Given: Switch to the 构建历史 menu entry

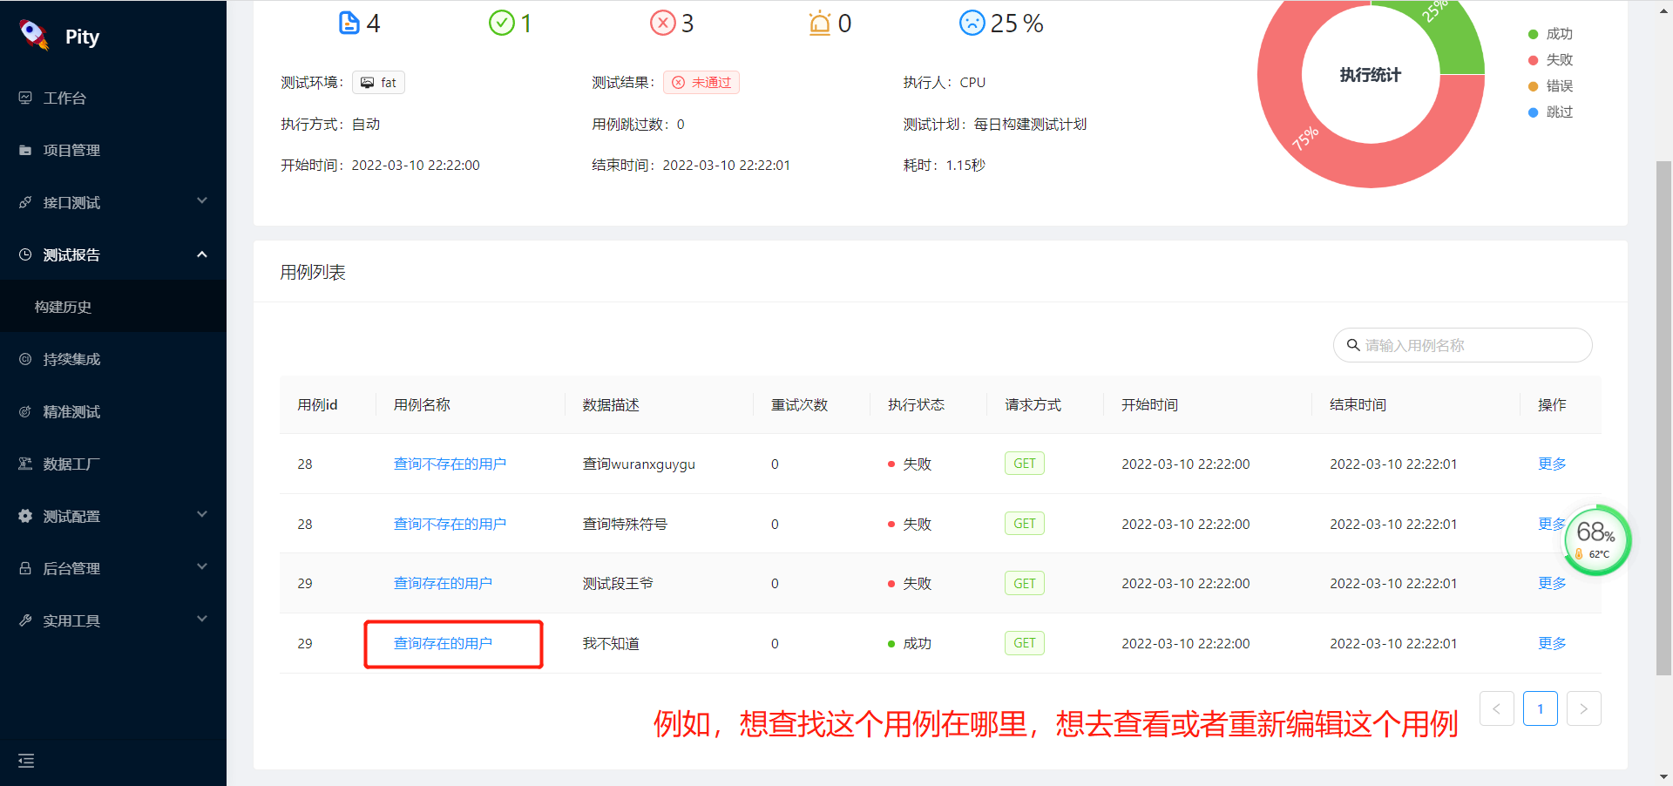Looking at the screenshot, I should click(x=63, y=307).
